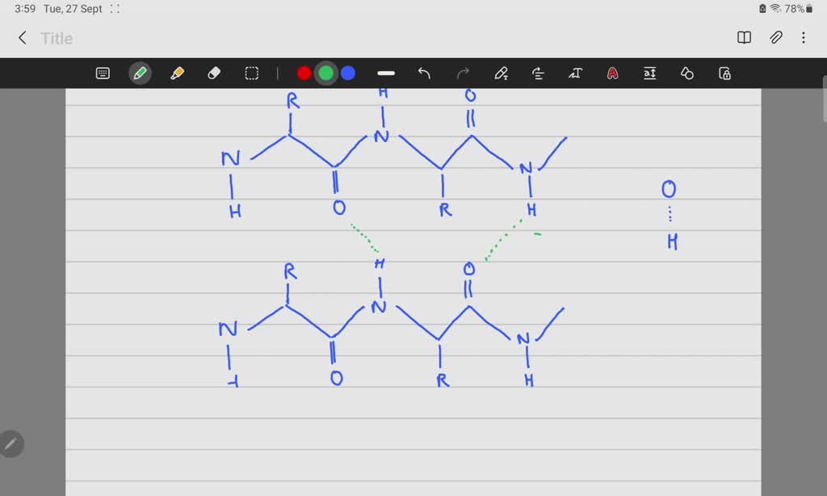This screenshot has height=496, width=827.
Task: Click the redo arrow
Action: pos(462,73)
